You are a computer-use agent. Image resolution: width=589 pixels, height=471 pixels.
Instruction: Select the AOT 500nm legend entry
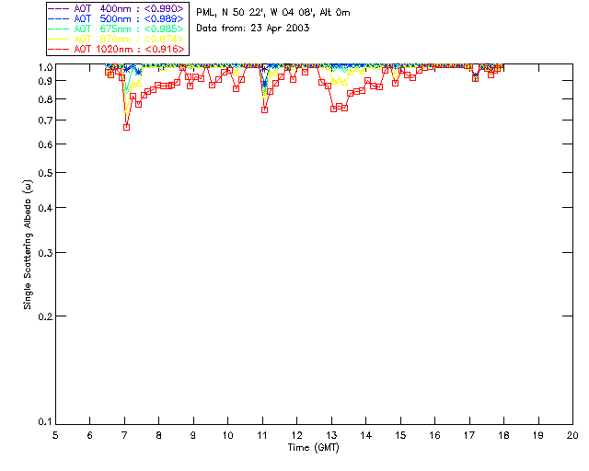(117, 18)
